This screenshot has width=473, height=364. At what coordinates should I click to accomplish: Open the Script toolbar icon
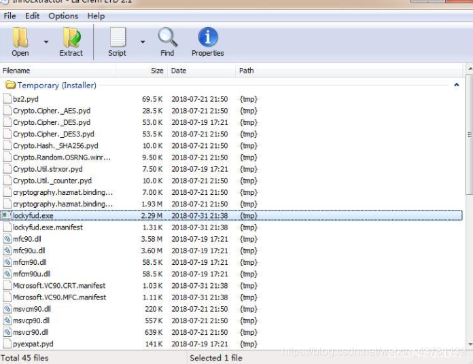[118, 37]
